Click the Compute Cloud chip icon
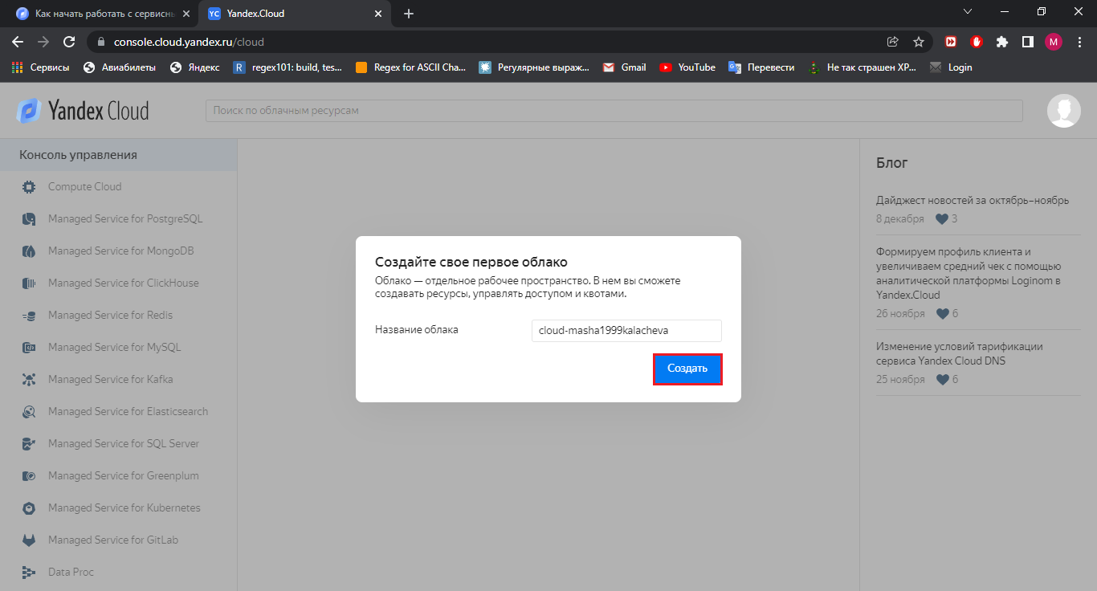Image resolution: width=1097 pixels, height=591 pixels. click(29, 187)
